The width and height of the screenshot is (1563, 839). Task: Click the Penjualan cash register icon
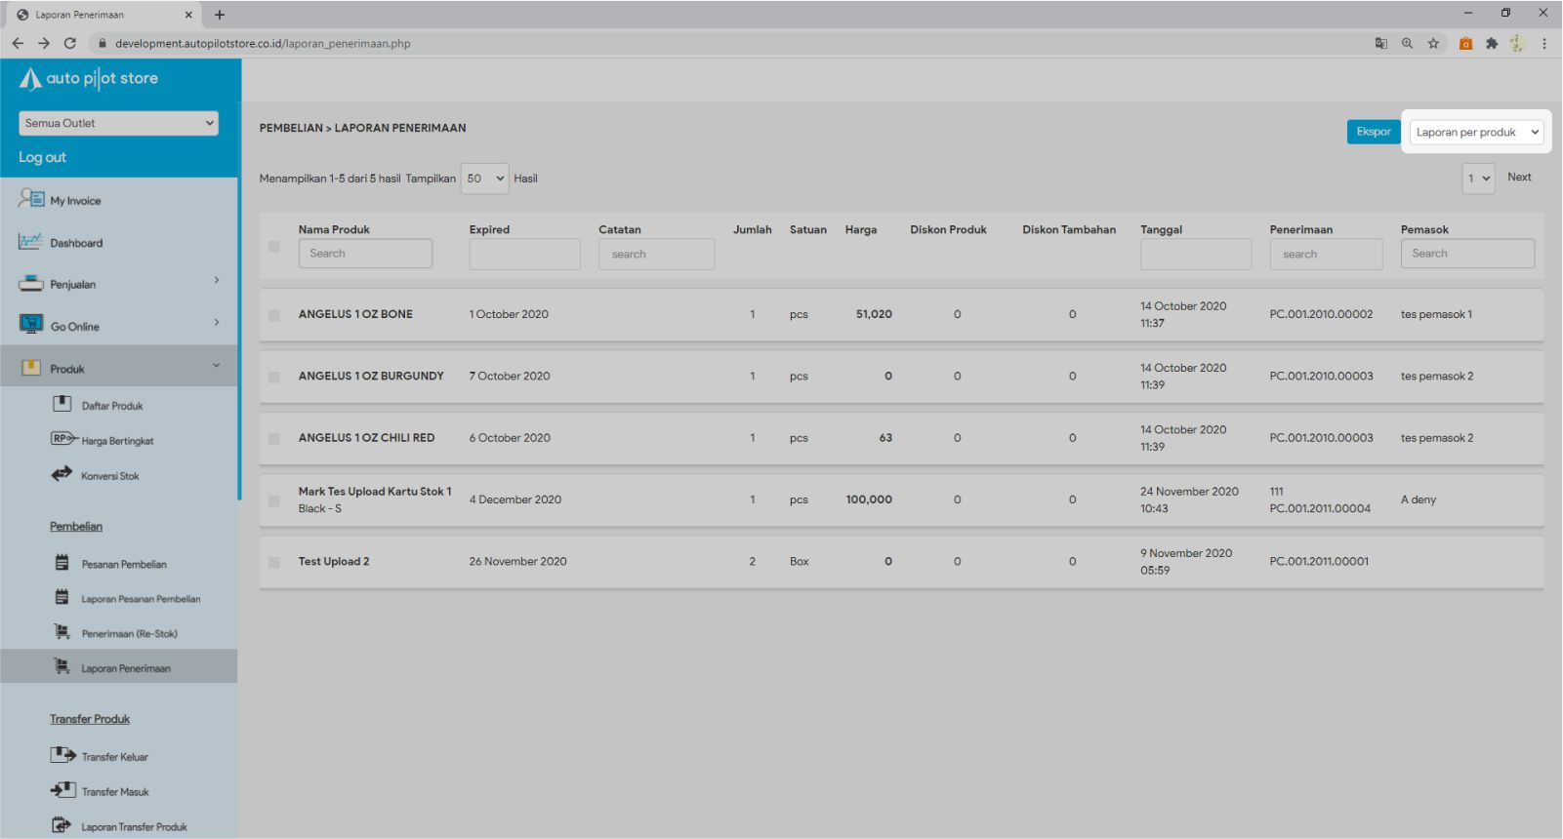pos(30,284)
